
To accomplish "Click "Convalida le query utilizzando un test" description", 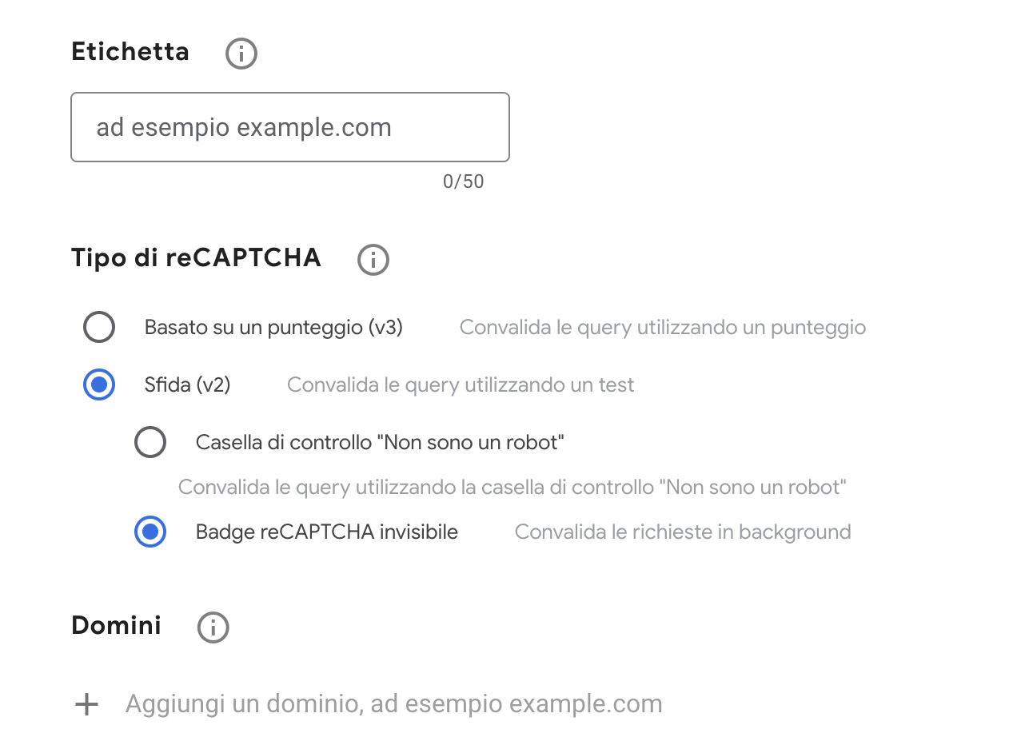I will click(x=460, y=384).
